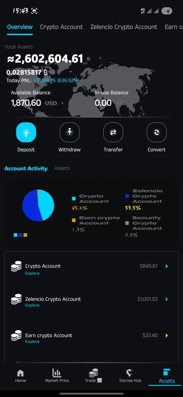Select the Assets sub-tab
This screenshot has width=183, height=397.
[x=62, y=168]
